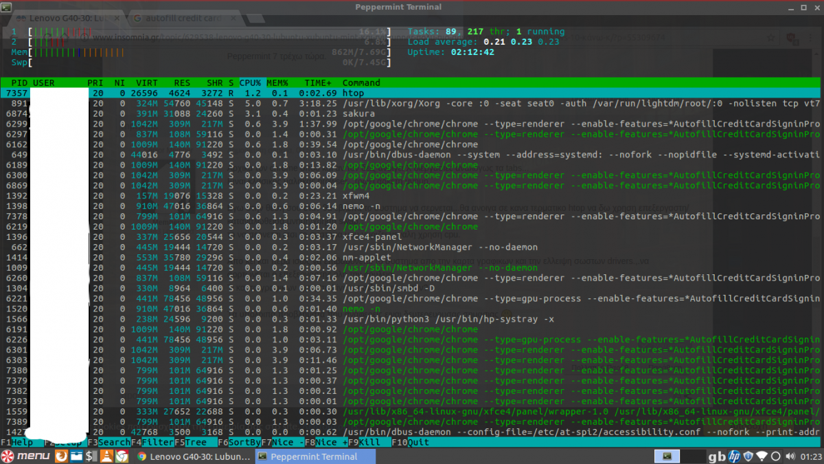Select the white chrome row PID 6162
The height and width of the screenshot is (464, 824).
pos(412,144)
